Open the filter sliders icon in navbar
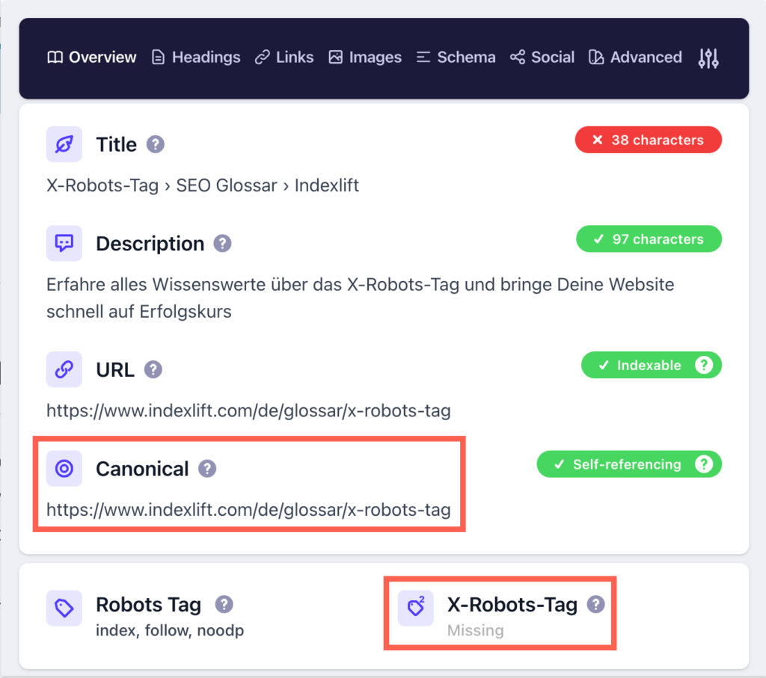The height and width of the screenshot is (678, 766). (x=708, y=58)
